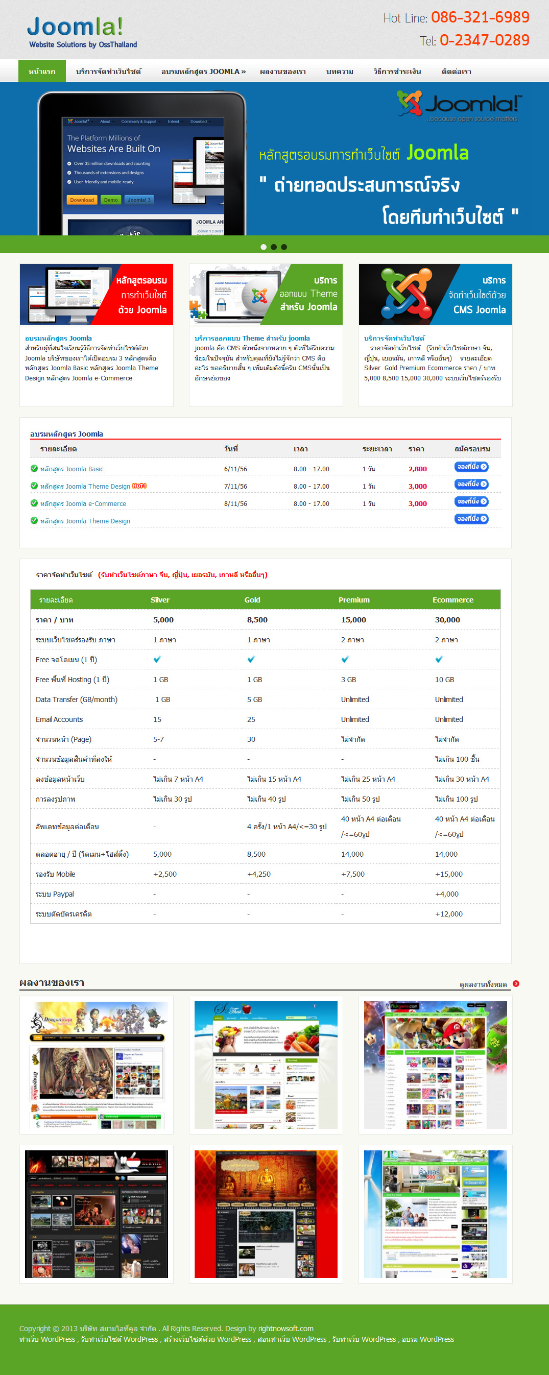
Task: Open บริการจัดทำเว็บไซต์ article heading link
Action: [x=394, y=338]
